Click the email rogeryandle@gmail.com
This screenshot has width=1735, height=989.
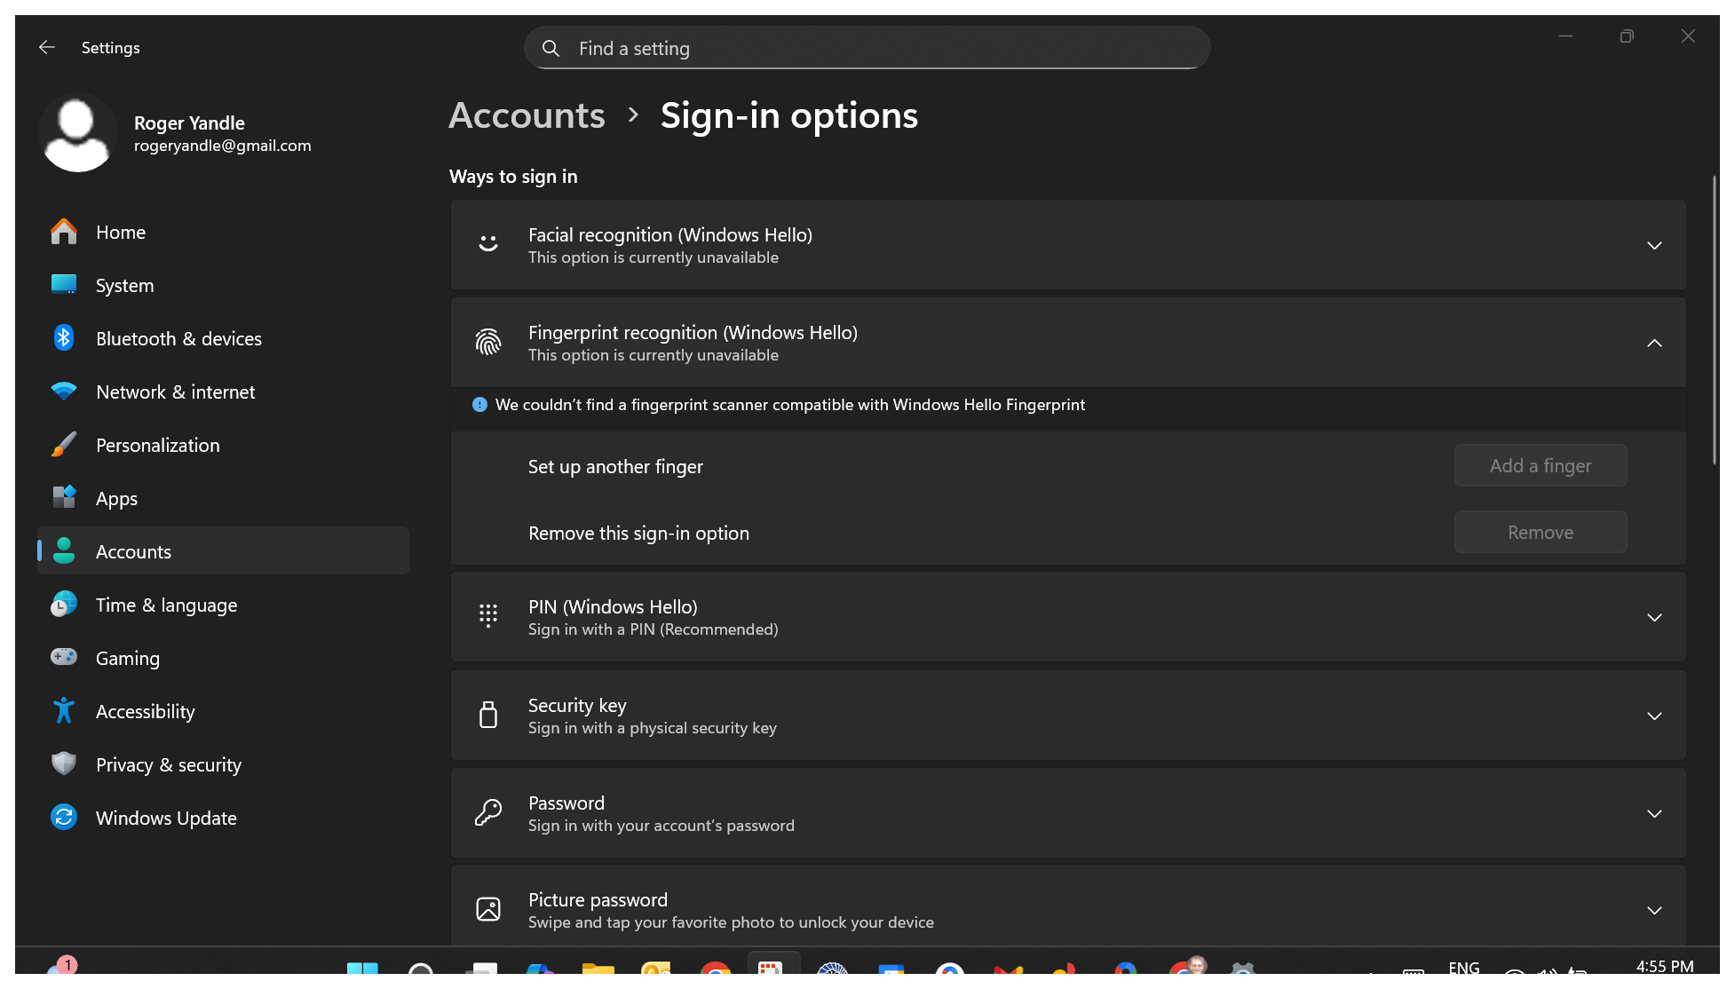click(223, 146)
